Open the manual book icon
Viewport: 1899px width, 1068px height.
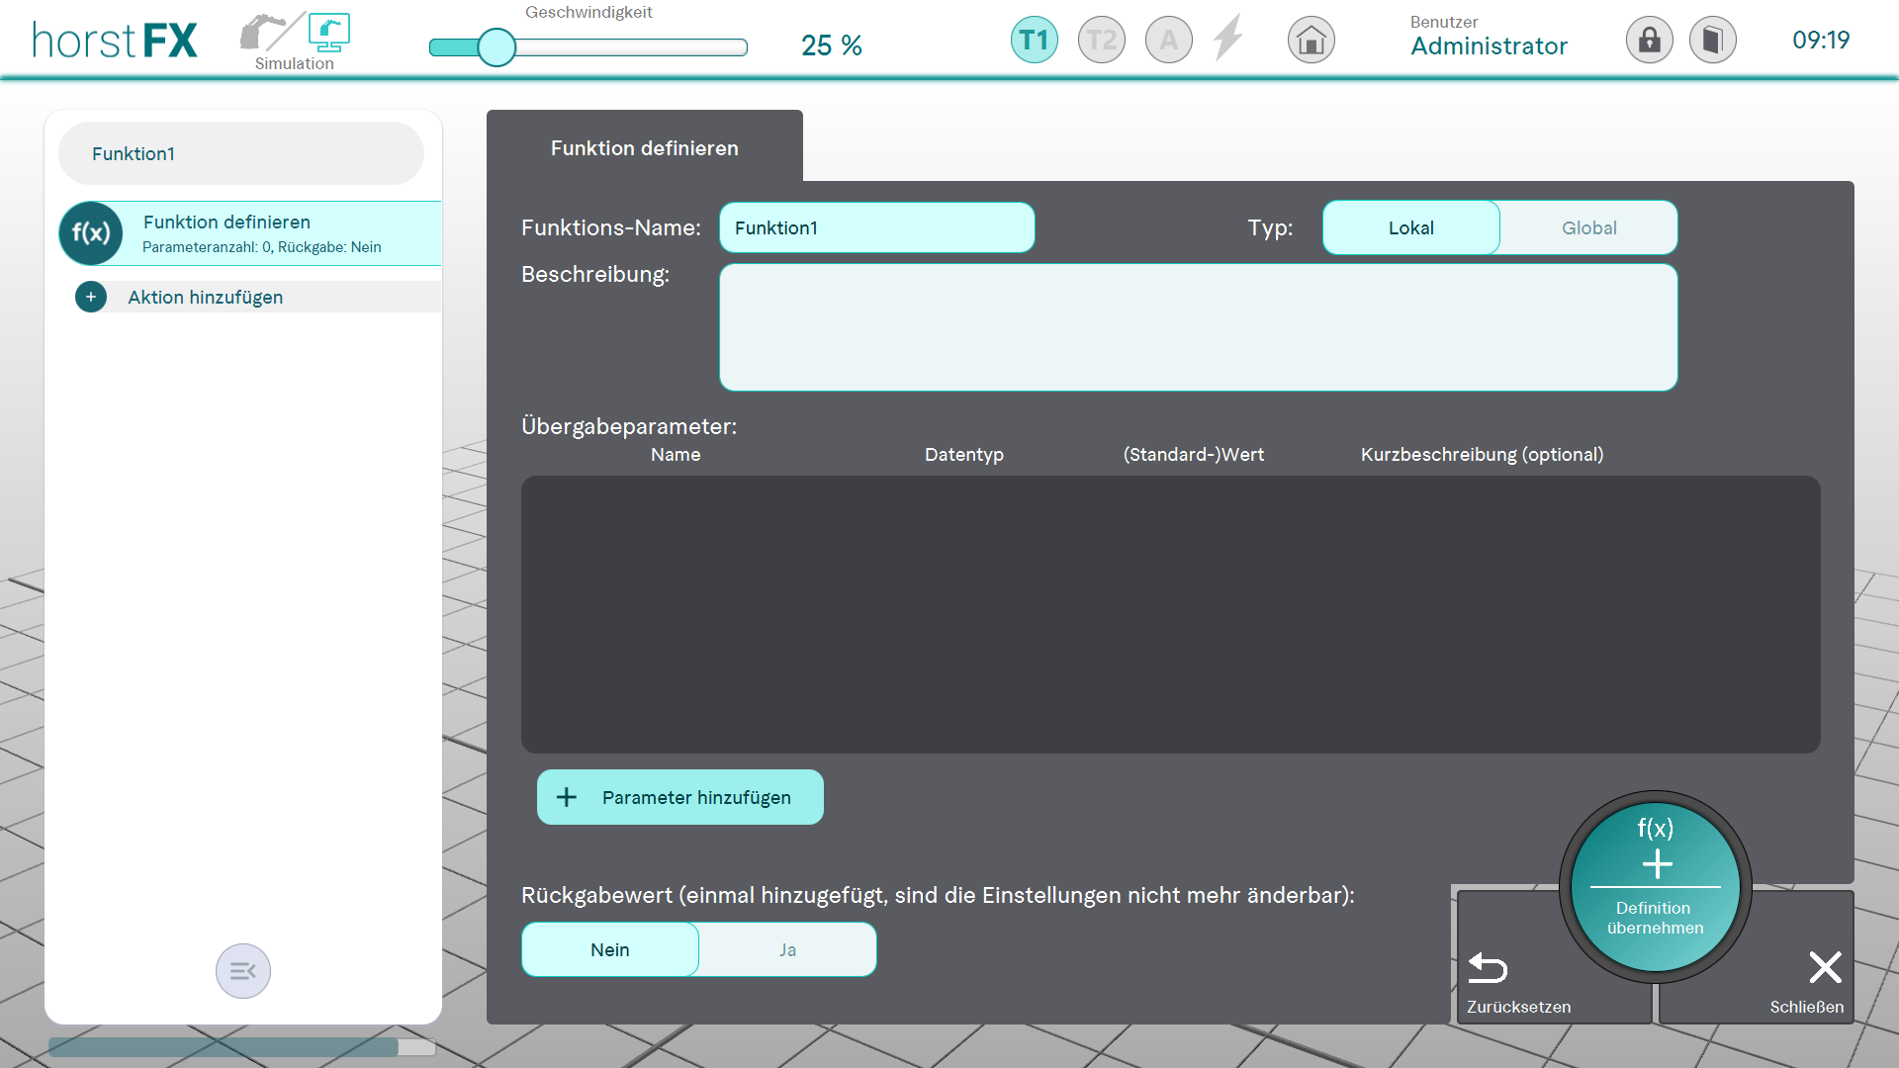coord(1712,41)
